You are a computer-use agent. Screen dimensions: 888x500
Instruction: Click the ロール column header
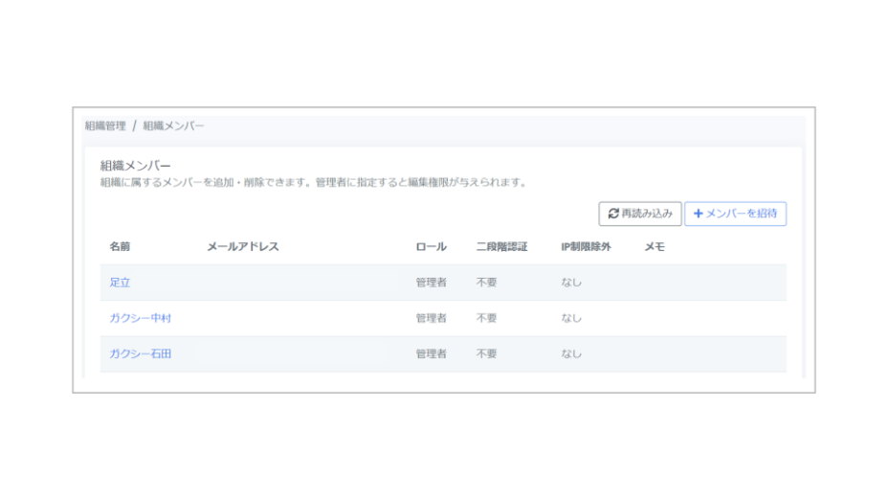(431, 247)
